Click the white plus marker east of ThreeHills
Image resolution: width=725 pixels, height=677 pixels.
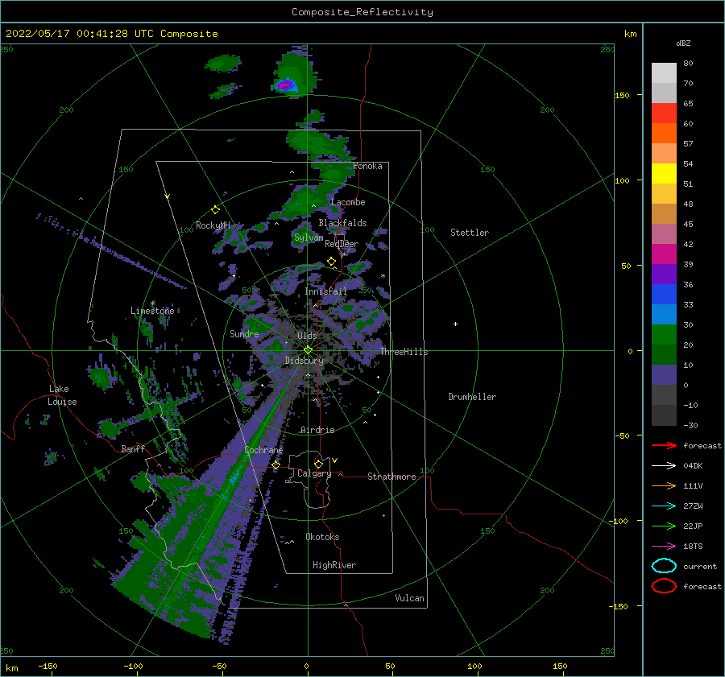(455, 324)
